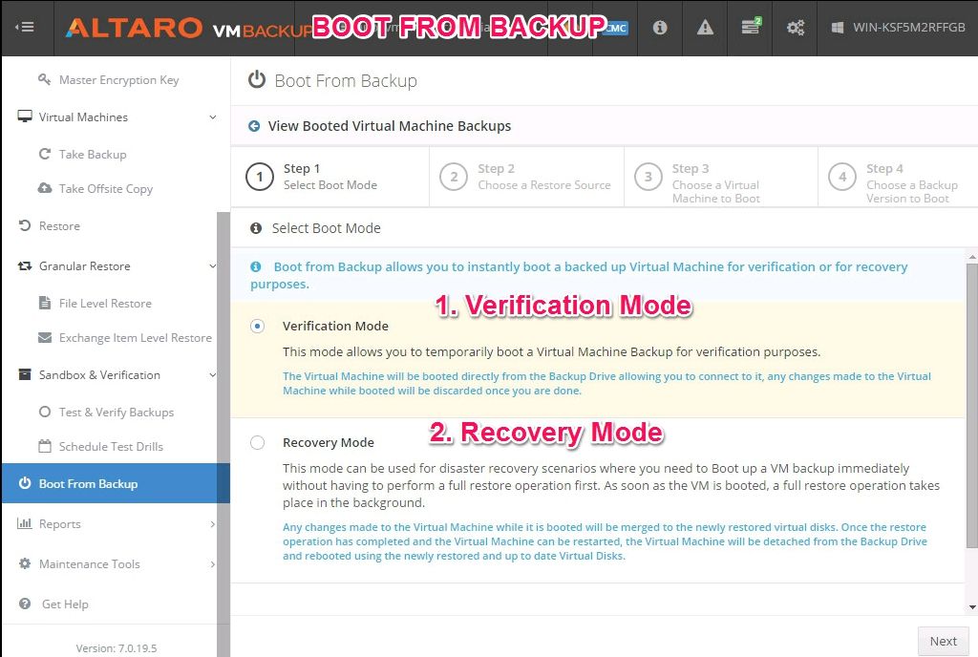The height and width of the screenshot is (657, 978).
Task: Open the info icon in top bar
Action: pyautogui.click(x=660, y=28)
